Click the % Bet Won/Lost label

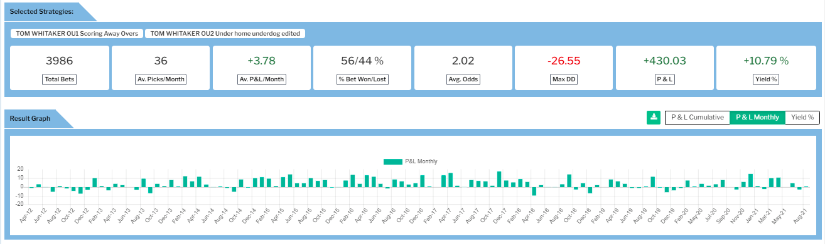tap(362, 79)
